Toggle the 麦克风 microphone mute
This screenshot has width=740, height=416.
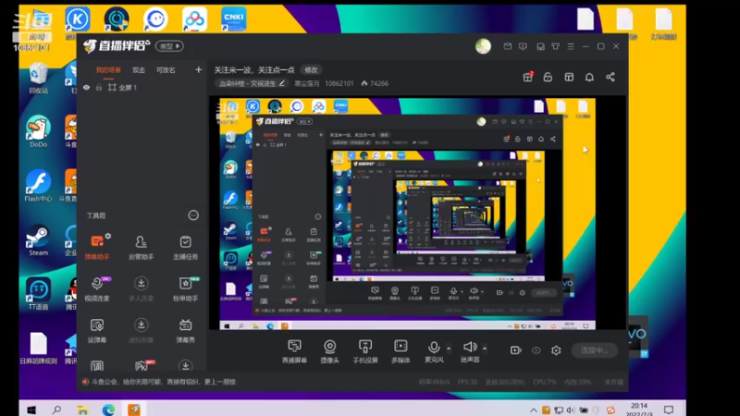[434, 351]
